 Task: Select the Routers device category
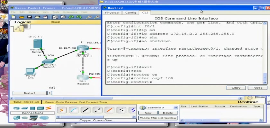[16, 108]
